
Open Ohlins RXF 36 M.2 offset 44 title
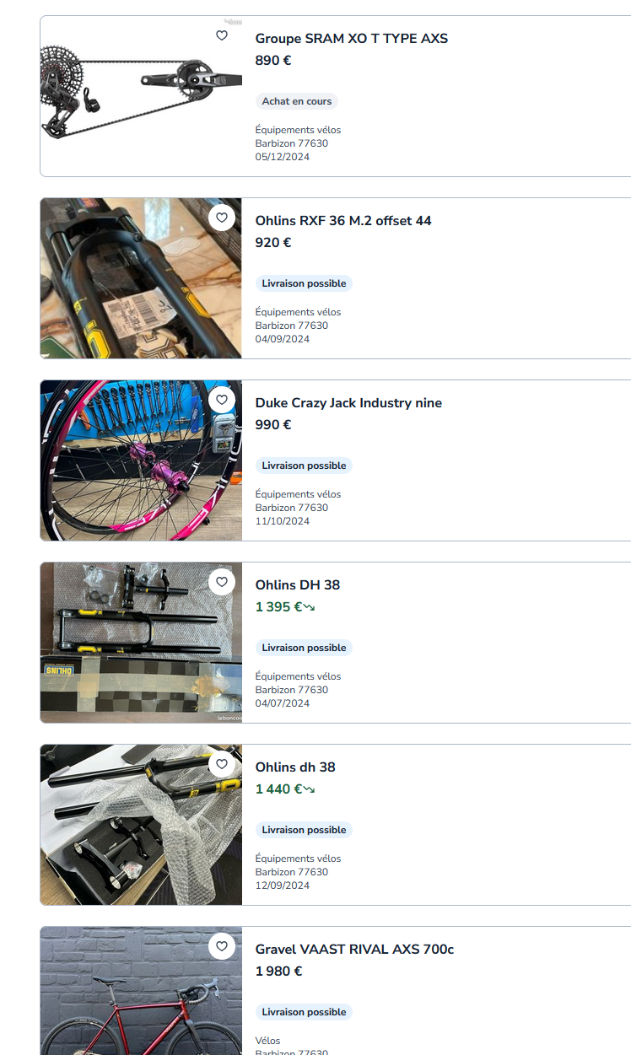coord(343,221)
